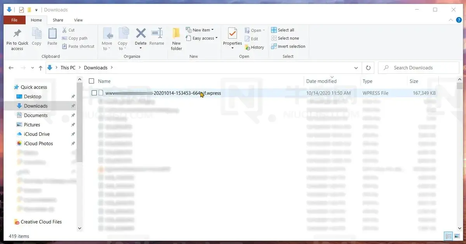Click the red Delete X icon
The height and width of the screenshot is (244, 466).
141,33
